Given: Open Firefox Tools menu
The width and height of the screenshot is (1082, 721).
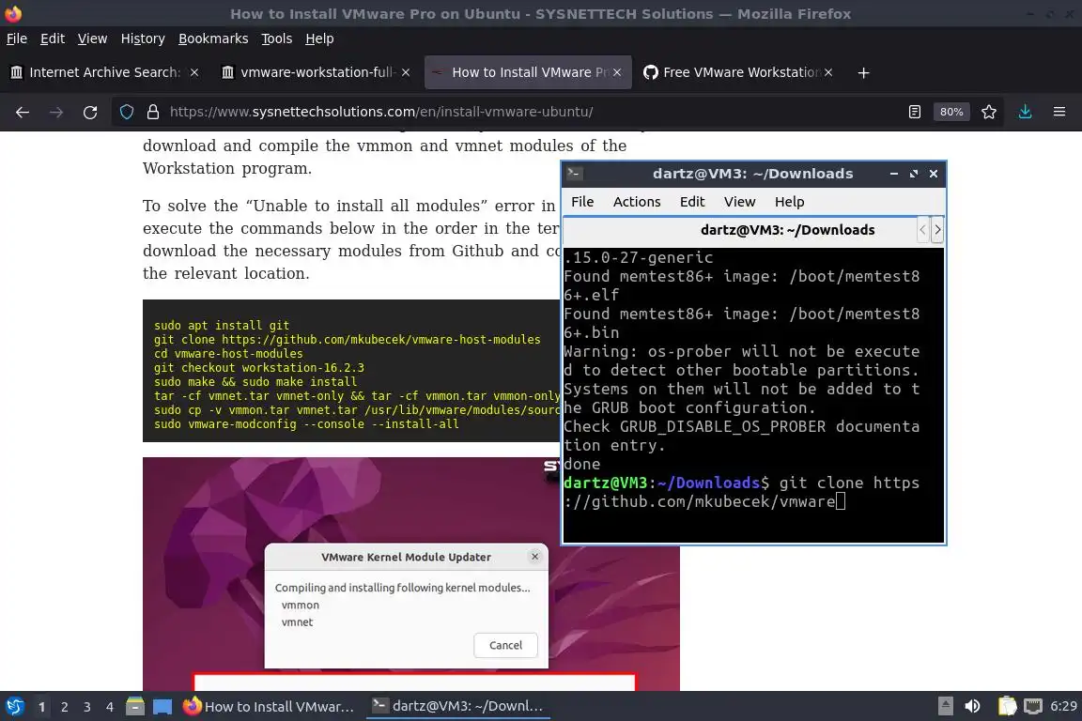Looking at the screenshot, I should [277, 38].
